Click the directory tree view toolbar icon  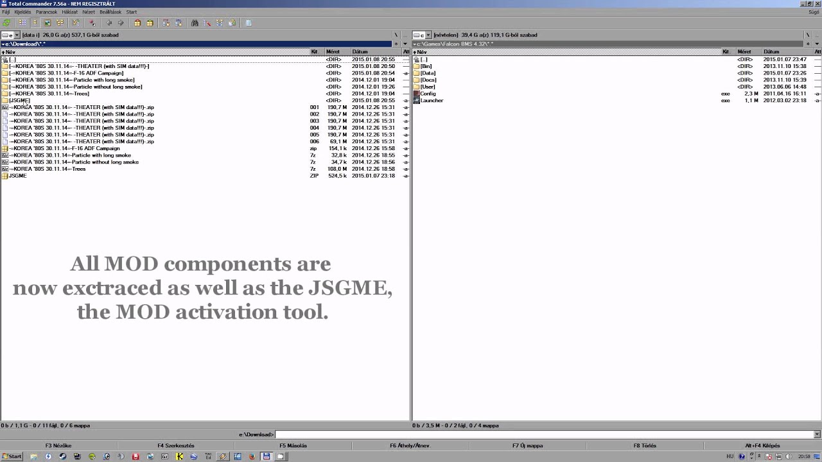pos(60,22)
